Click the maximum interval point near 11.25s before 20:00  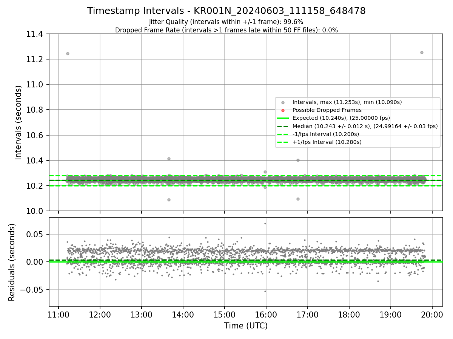[422, 52]
